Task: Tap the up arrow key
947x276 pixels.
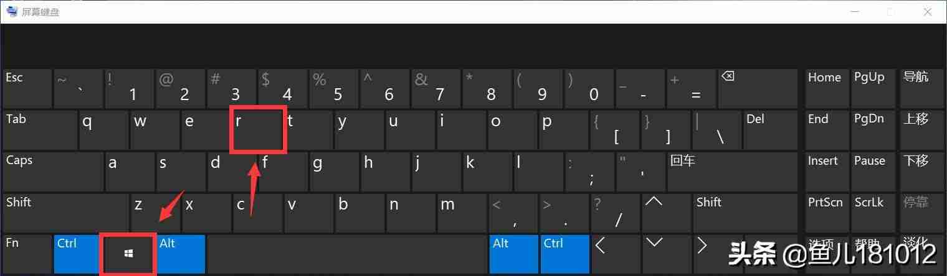Action: [x=667, y=211]
